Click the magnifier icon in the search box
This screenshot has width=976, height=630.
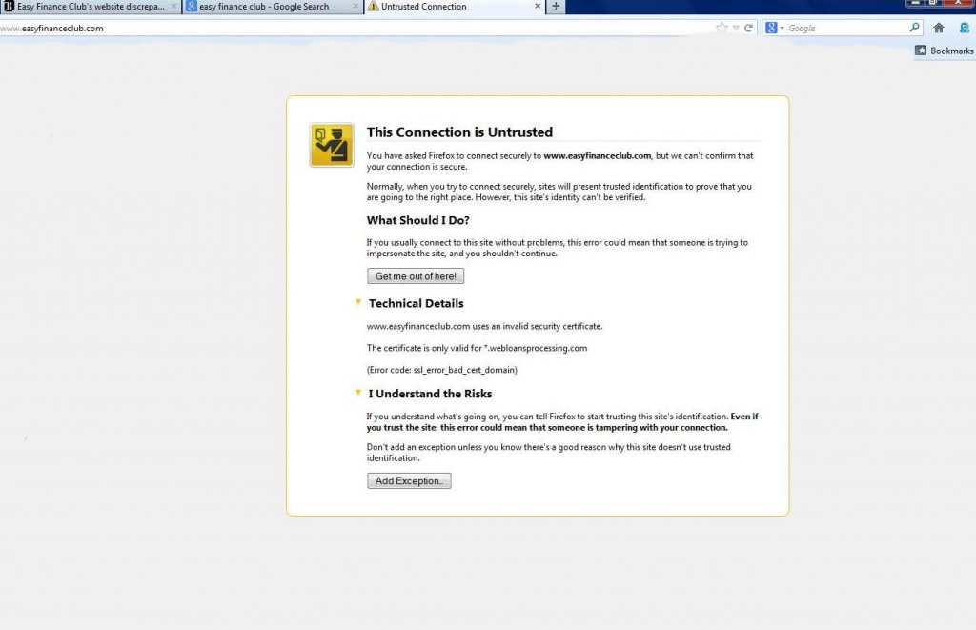point(915,29)
